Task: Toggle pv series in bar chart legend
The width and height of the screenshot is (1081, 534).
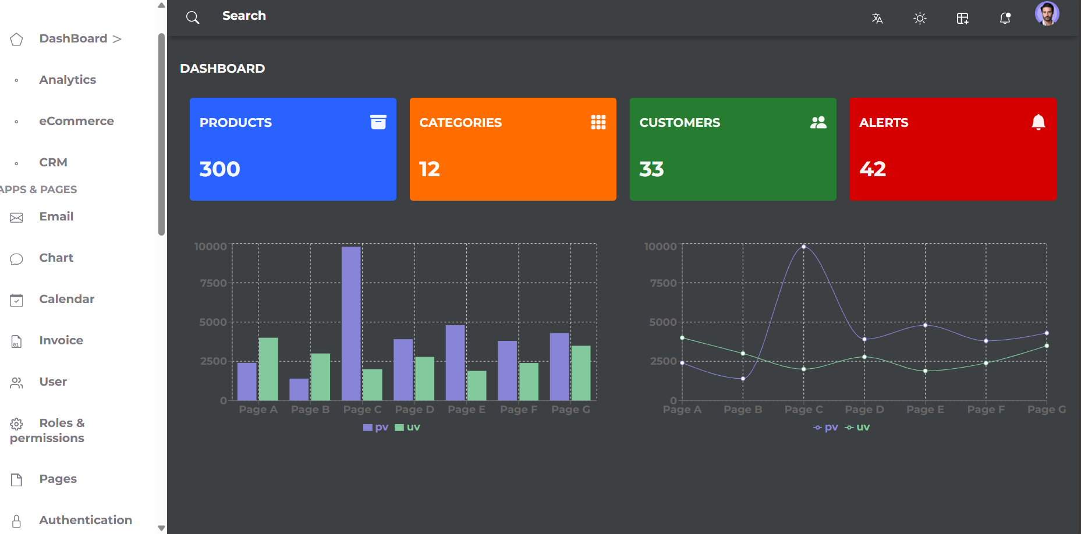Action: (375, 428)
